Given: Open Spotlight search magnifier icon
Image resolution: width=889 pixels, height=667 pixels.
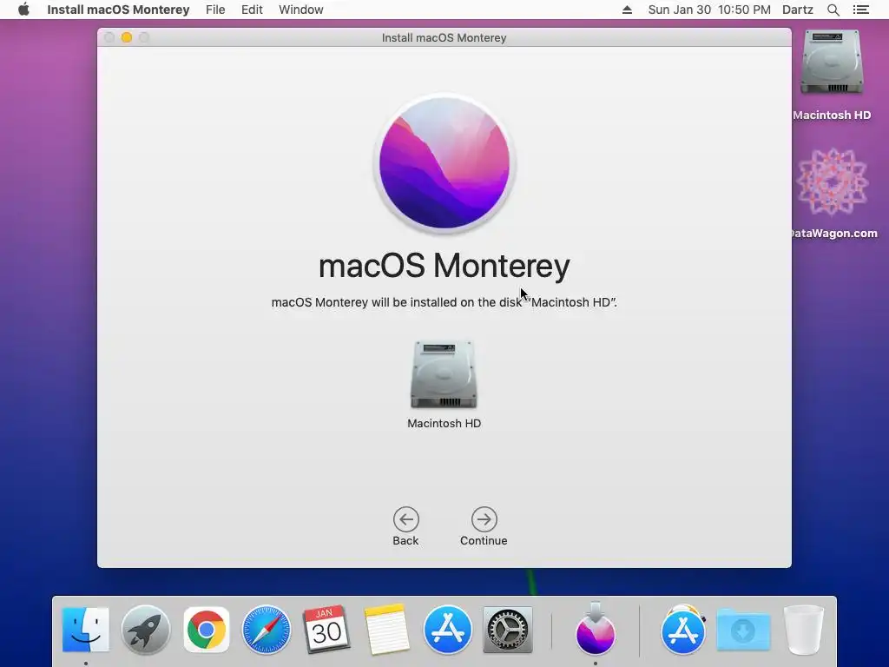Looking at the screenshot, I should pos(833,10).
